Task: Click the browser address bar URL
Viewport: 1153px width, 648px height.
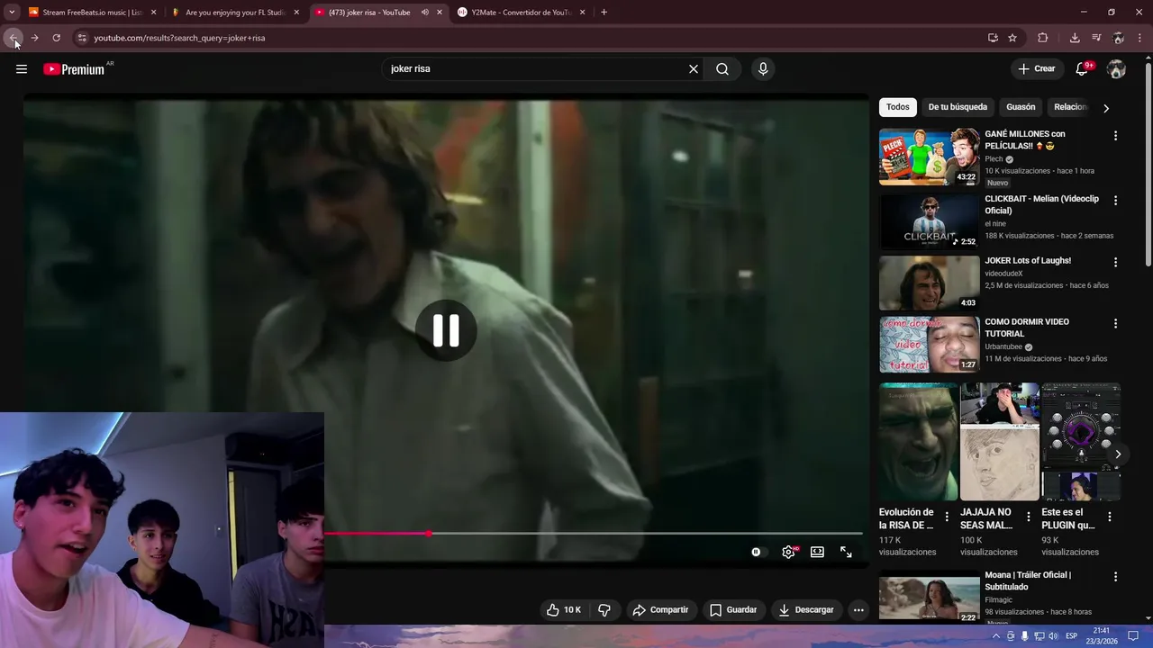Action: coord(179,38)
